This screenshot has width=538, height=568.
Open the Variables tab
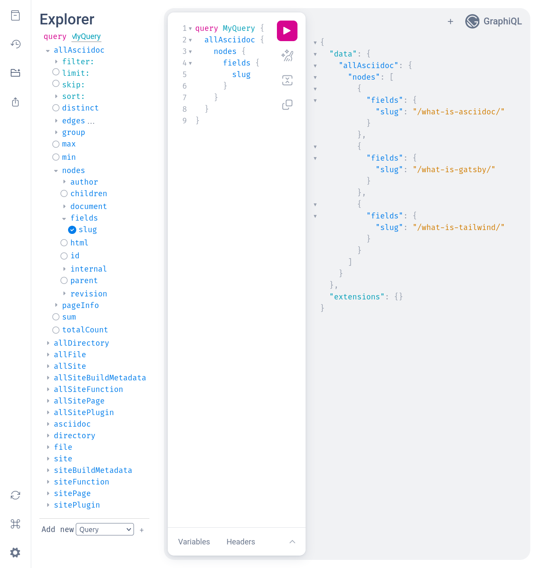point(194,542)
